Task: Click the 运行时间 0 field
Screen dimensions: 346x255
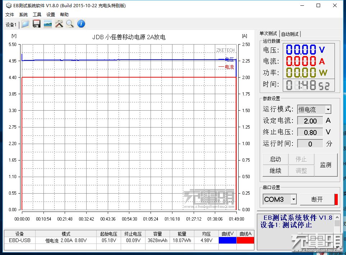Action: point(310,144)
